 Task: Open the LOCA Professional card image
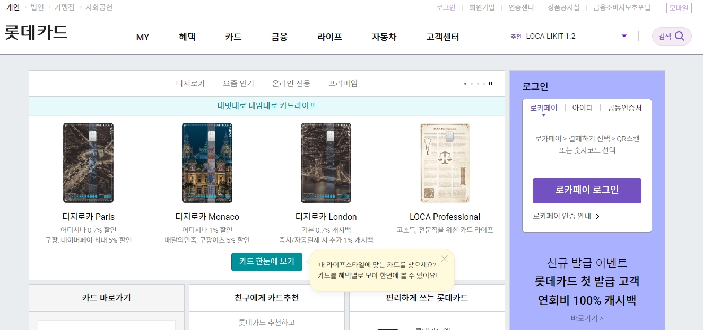point(445,163)
